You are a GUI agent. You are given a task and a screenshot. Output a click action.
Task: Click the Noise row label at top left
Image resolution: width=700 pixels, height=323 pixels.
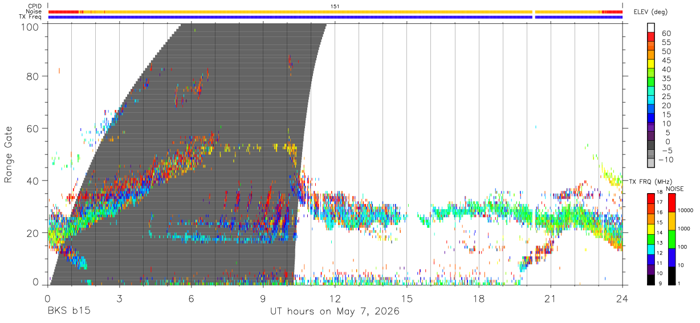[34, 11]
